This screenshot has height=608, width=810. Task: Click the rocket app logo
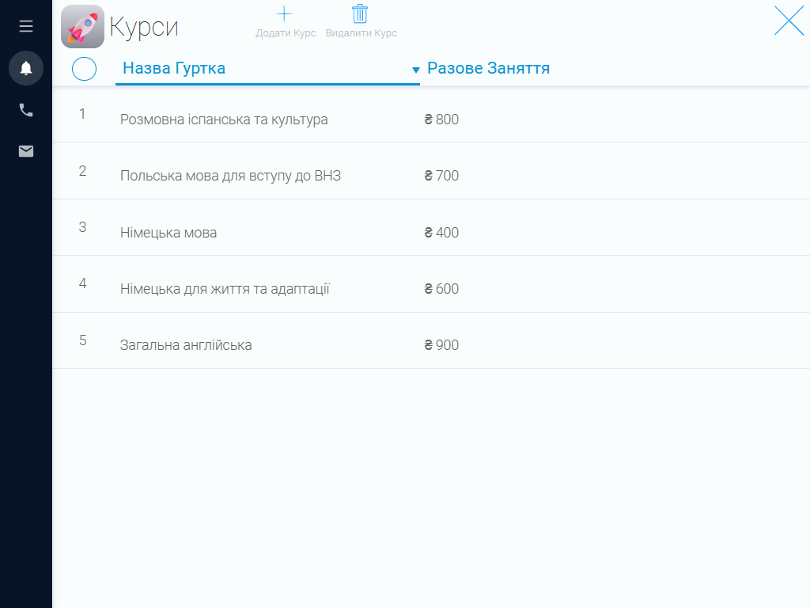pyautogui.click(x=82, y=27)
